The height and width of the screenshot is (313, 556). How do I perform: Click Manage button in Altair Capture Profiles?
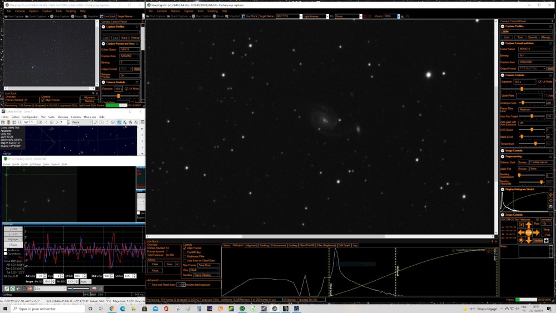546,37
